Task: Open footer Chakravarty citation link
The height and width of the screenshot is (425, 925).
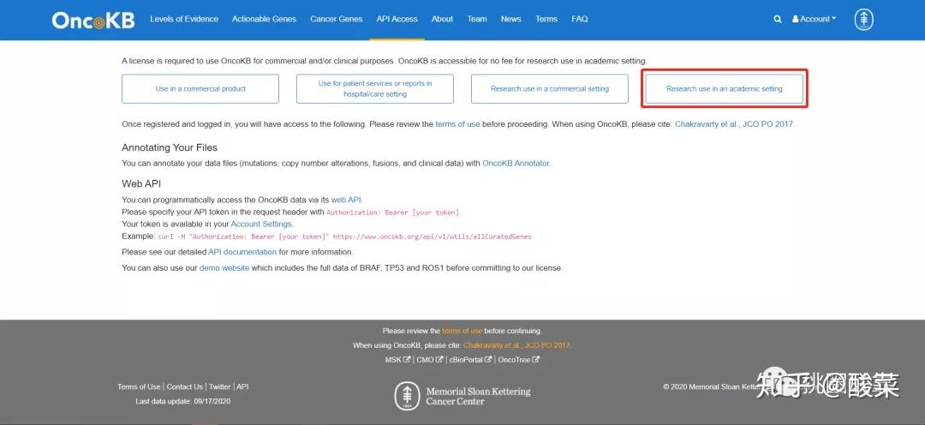Action: coord(516,345)
